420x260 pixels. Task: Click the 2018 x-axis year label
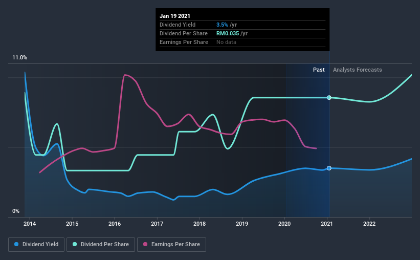(x=200, y=224)
